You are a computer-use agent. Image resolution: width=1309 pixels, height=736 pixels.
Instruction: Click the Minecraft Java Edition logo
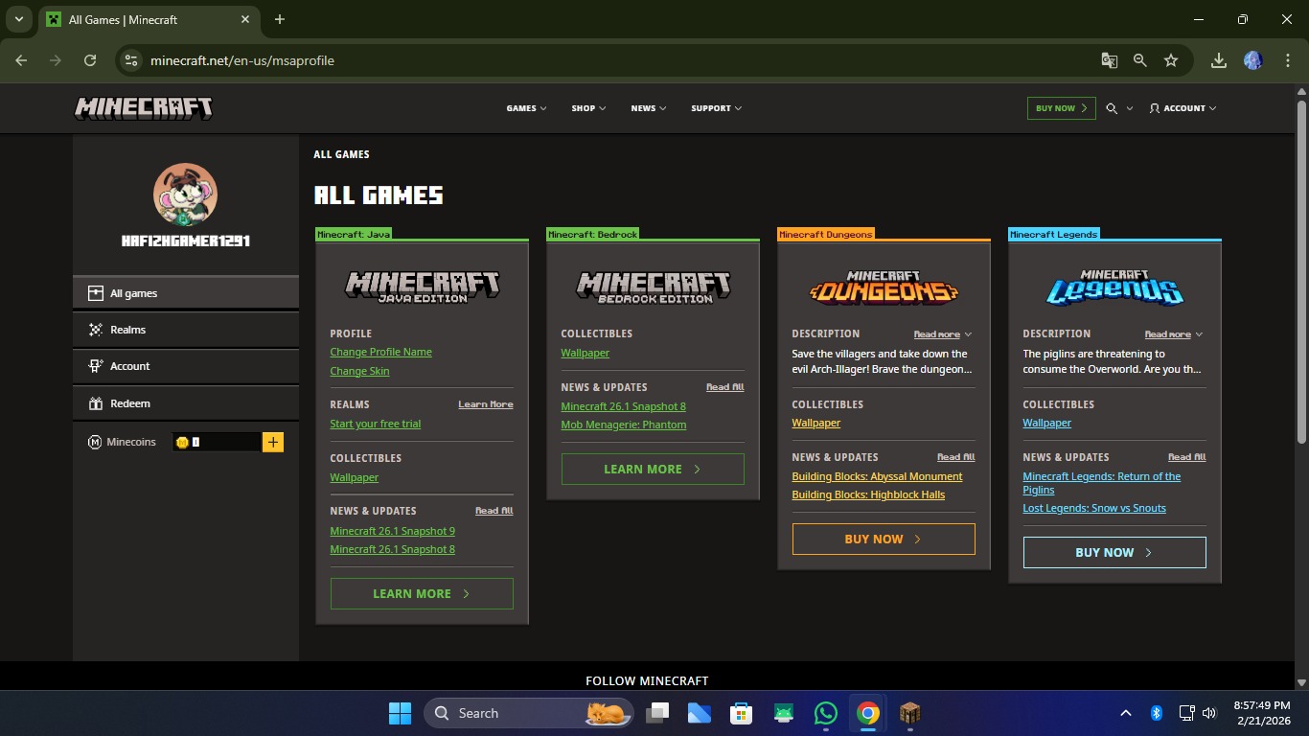(x=422, y=287)
